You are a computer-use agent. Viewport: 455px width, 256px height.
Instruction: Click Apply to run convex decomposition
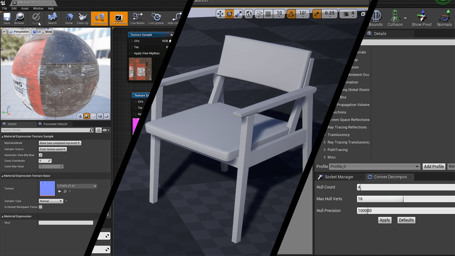pos(384,220)
